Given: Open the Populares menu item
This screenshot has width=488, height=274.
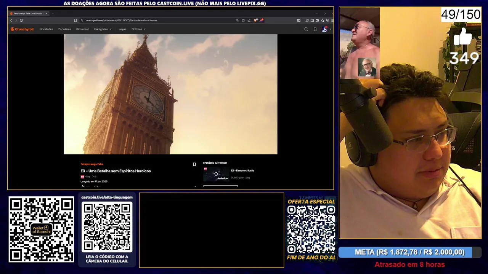Looking at the screenshot, I should pos(64,29).
